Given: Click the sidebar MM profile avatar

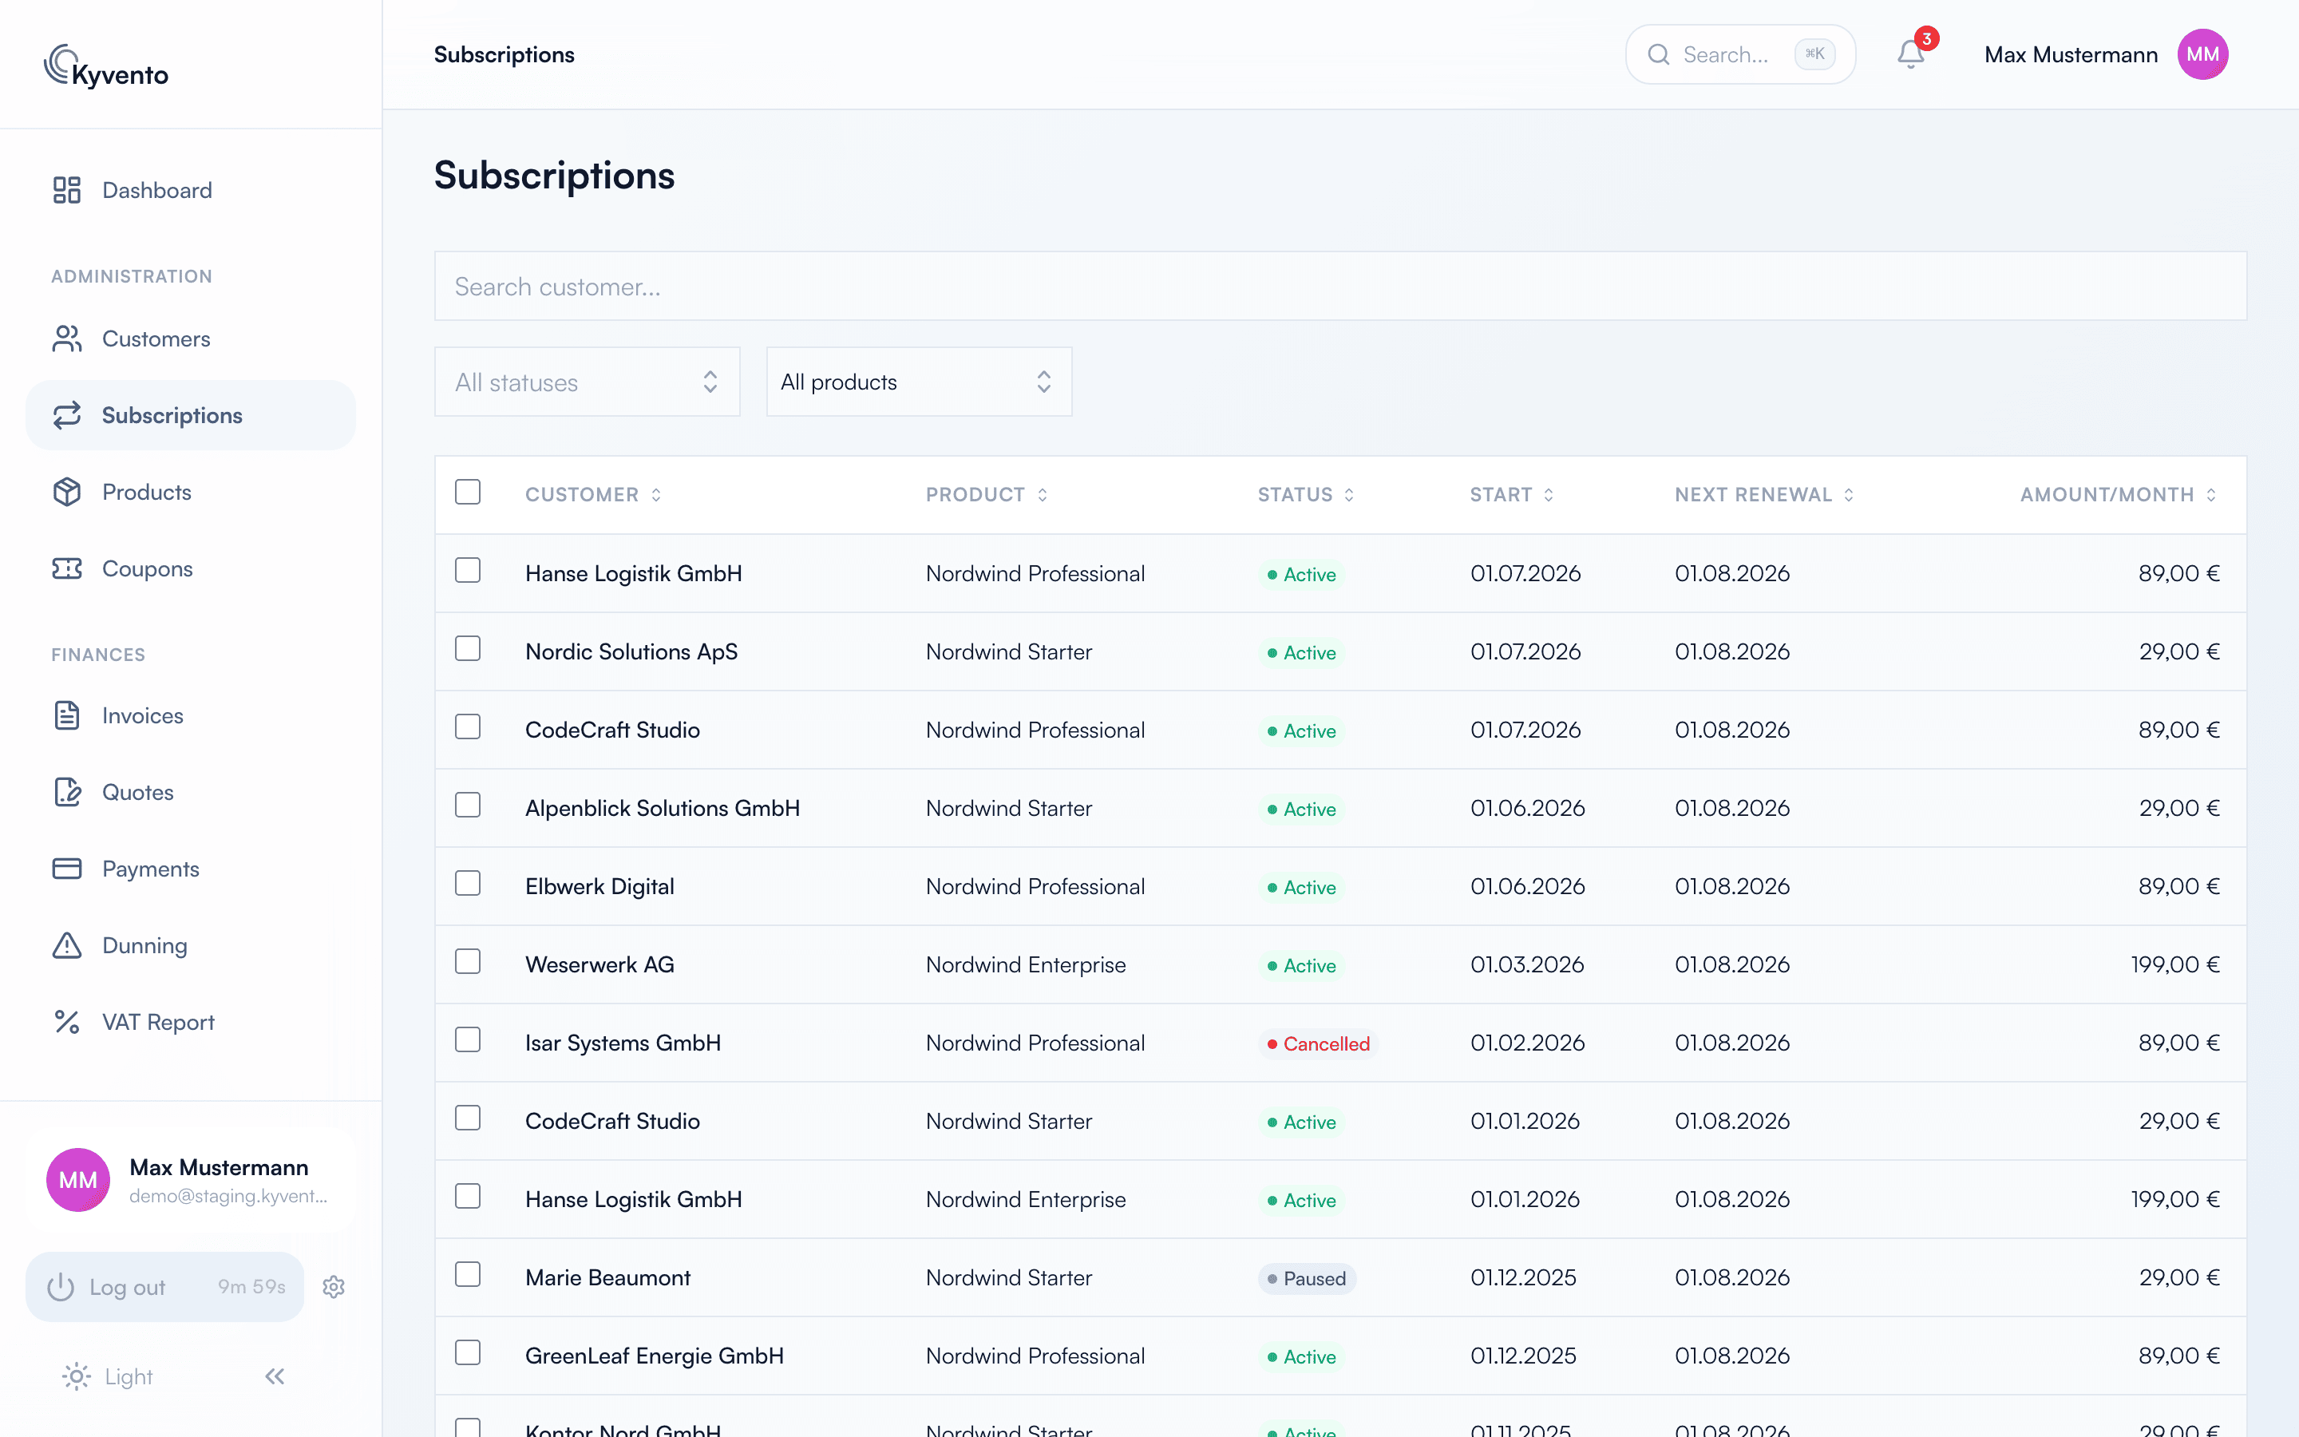Looking at the screenshot, I should pyautogui.click(x=78, y=1179).
